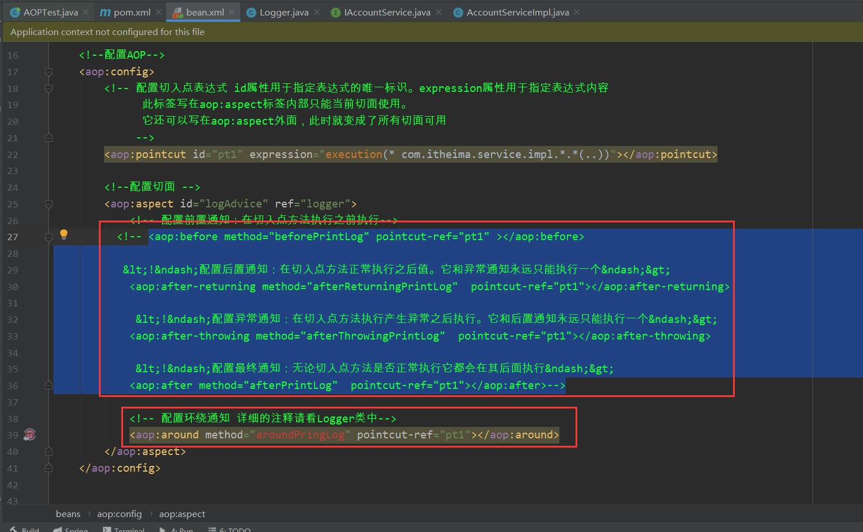The height and width of the screenshot is (532, 863).
Task: Open the 4: Run tool window
Action: pyautogui.click(x=176, y=529)
